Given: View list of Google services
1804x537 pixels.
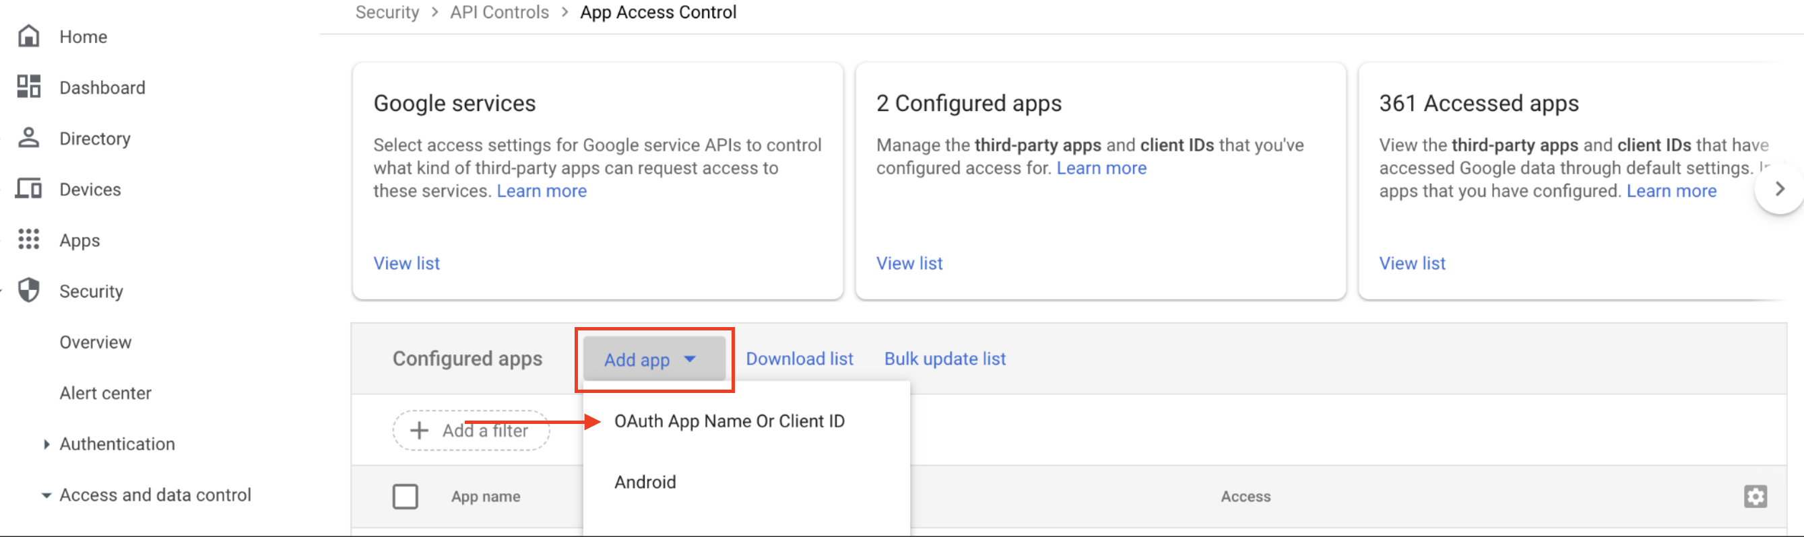Looking at the screenshot, I should [406, 263].
